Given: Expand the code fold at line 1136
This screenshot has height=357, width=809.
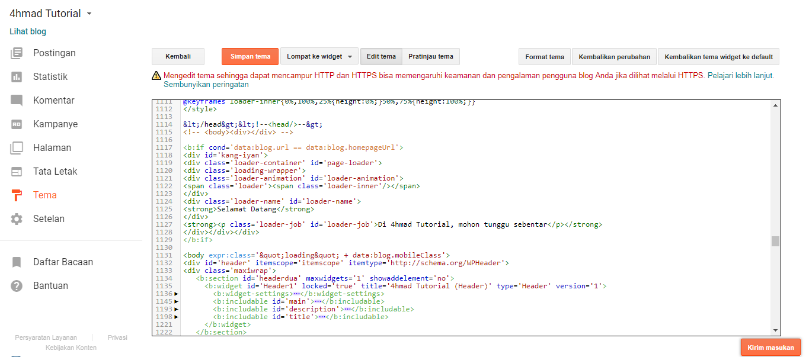Looking at the screenshot, I should tap(176, 293).
